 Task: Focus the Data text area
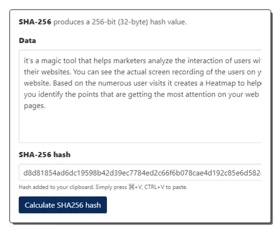140,96
